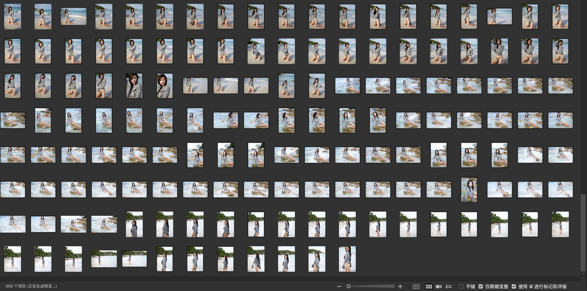Switch to list view icon
The width and height of the screenshot is (587, 291).
(x=449, y=286)
